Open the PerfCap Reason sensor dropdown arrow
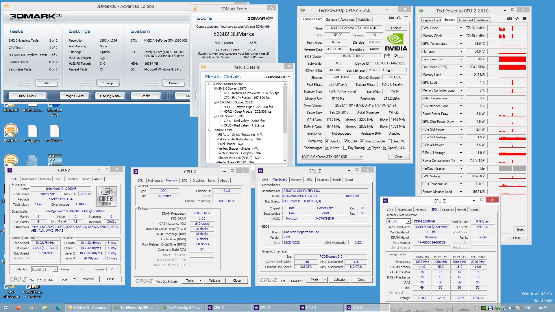 [461, 168]
